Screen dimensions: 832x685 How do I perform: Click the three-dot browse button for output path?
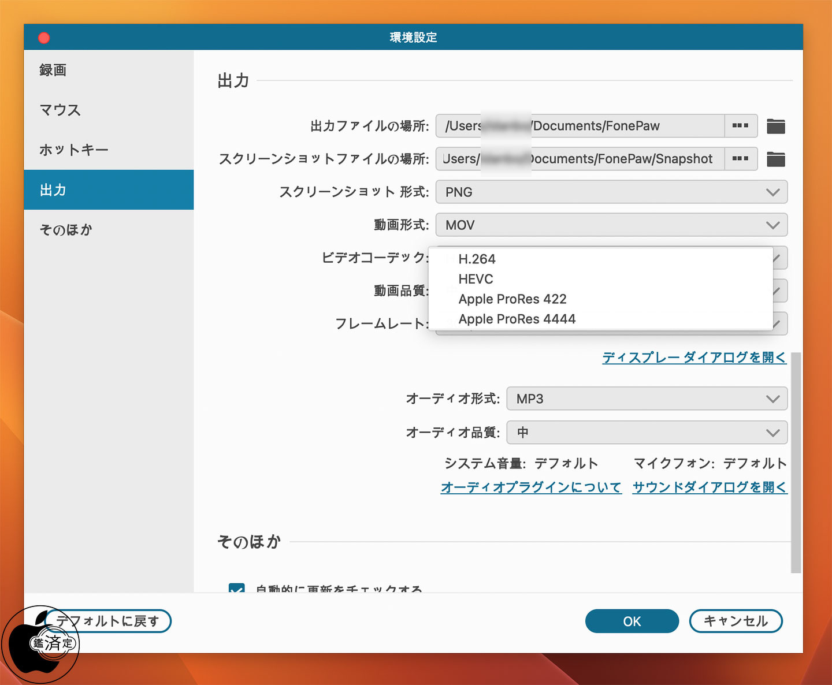click(741, 126)
